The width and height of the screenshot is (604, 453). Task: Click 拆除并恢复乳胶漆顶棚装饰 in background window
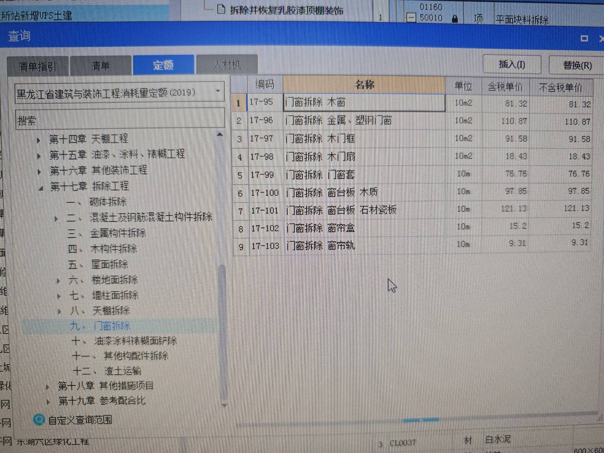pyautogui.click(x=286, y=10)
